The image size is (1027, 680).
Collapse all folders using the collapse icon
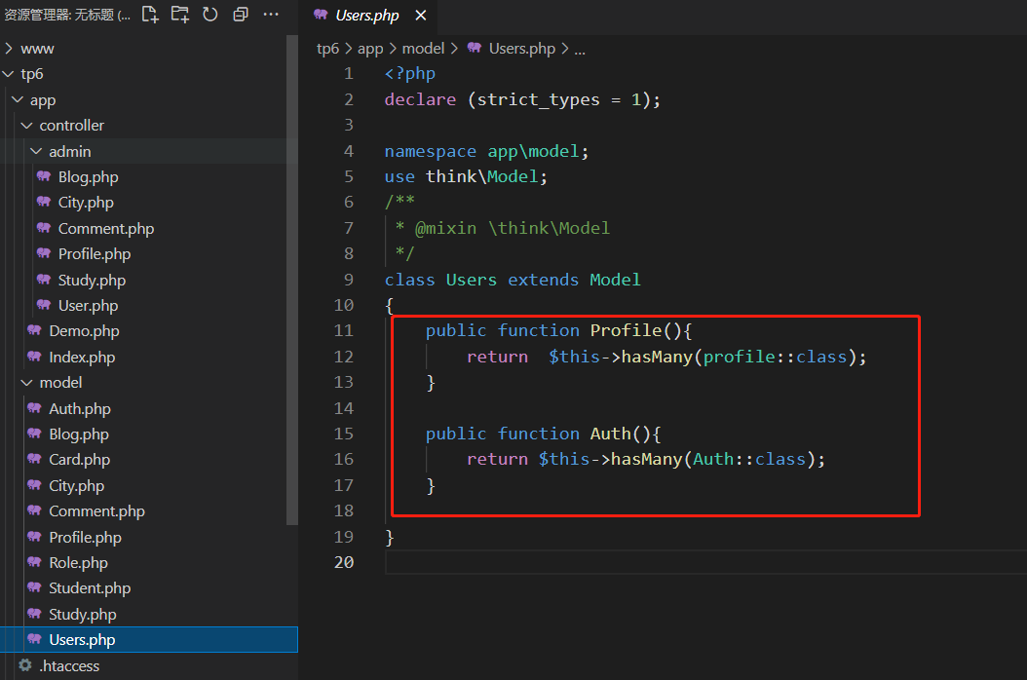241,15
